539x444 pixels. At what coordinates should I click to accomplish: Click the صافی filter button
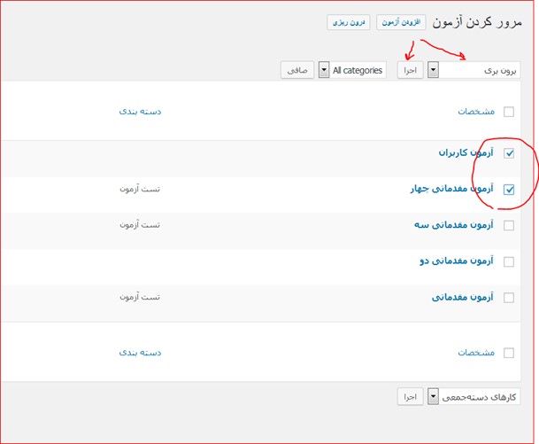(x=296, y=70)
